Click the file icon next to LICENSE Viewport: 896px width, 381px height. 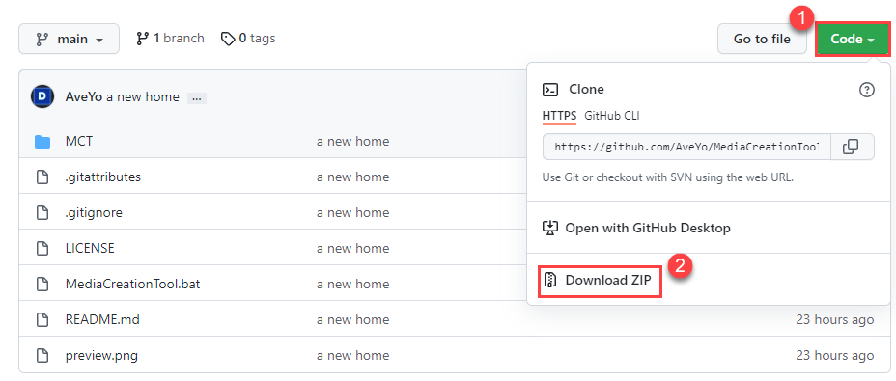tap(42, 249)
